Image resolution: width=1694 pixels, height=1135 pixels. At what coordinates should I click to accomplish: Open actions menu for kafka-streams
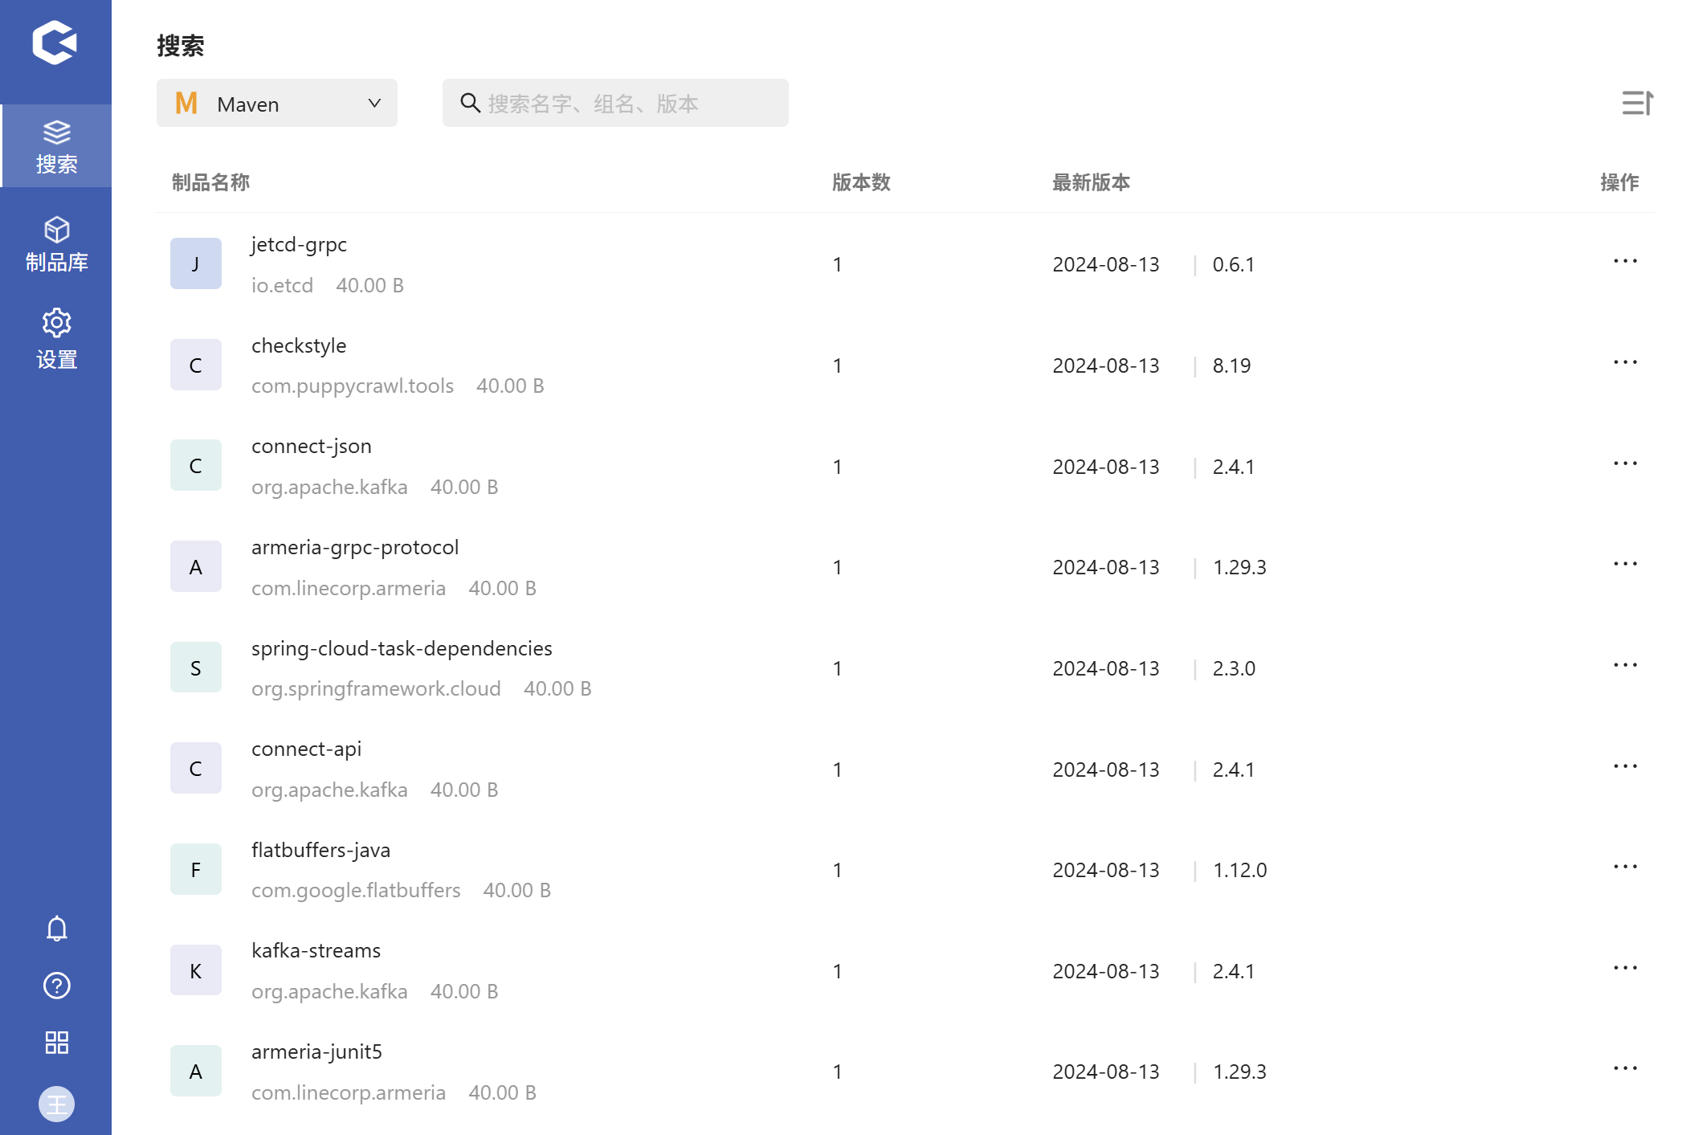click(1625, 968)
